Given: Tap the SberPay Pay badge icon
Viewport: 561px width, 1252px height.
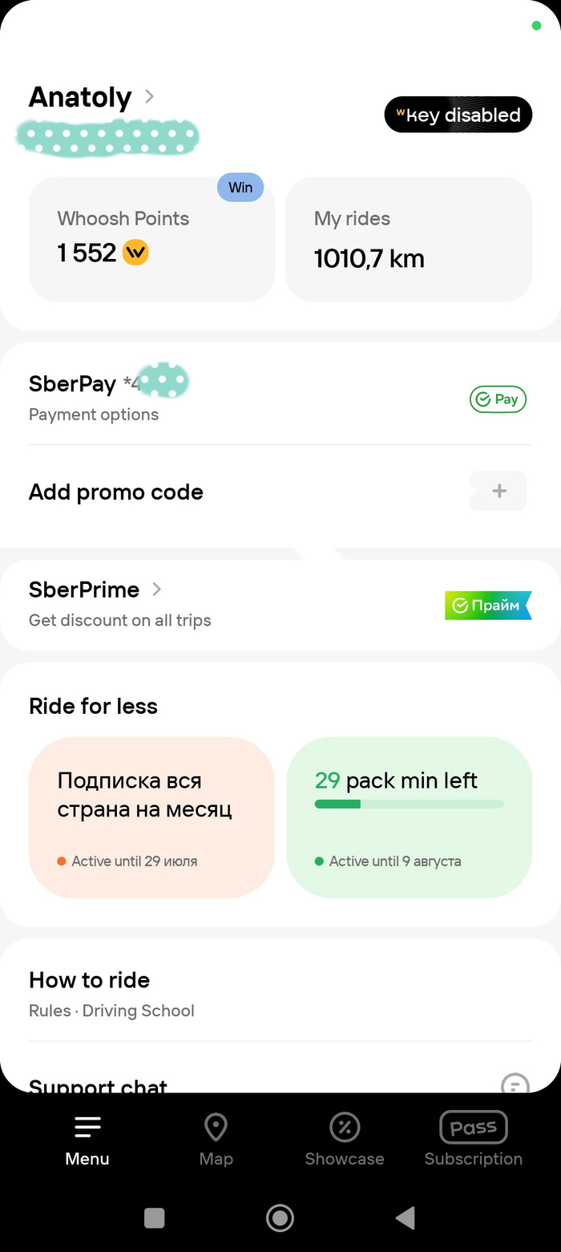Looking at the screenshot, I should tap(498, 399).
